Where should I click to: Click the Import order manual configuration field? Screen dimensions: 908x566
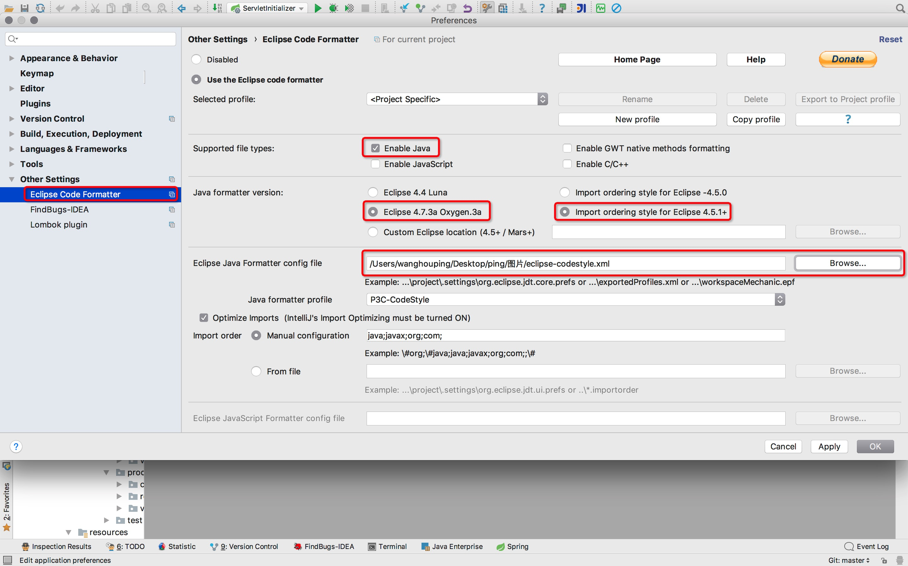(575, 335)
